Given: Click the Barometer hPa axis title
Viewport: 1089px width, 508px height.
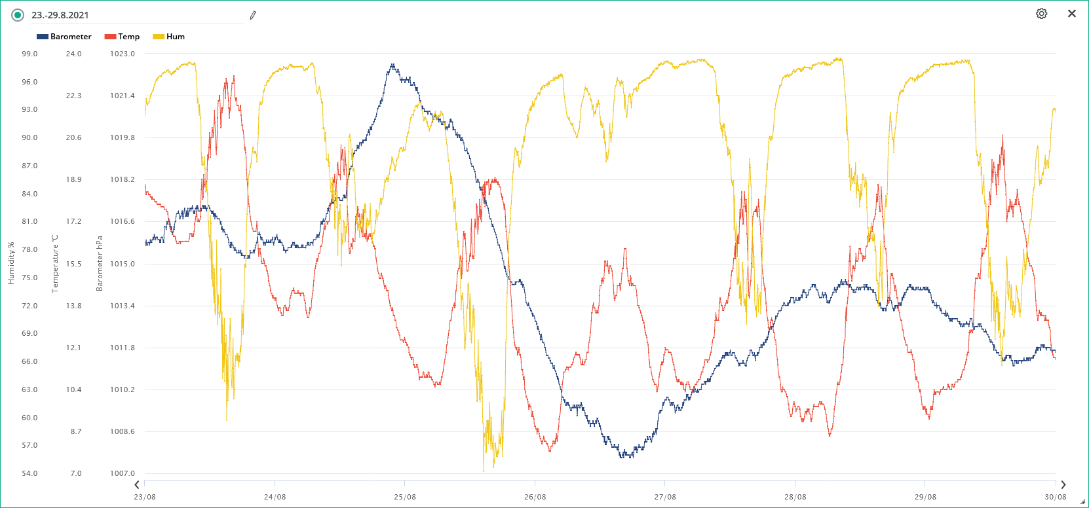Looking at the screenshot, I should pyautogui.click(x=100, y=263).
